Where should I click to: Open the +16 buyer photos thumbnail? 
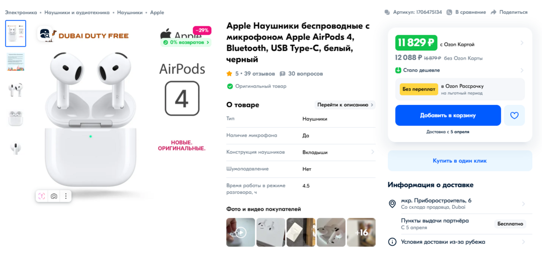(x=361, y=232)
